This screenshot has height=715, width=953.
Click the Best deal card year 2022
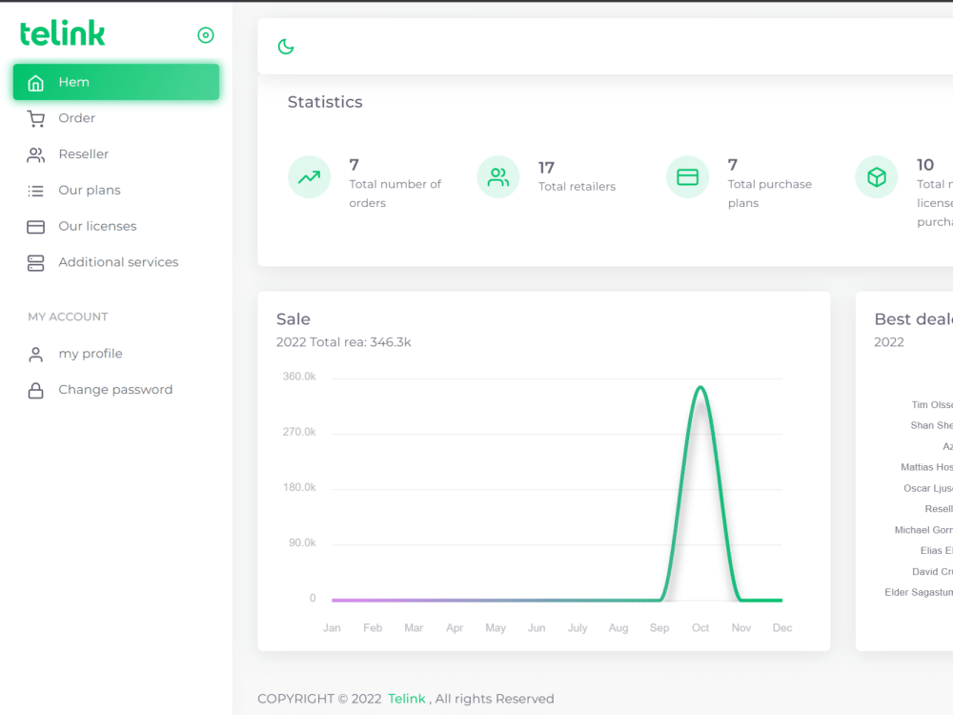pyautogui.click(x=888, y=342)
